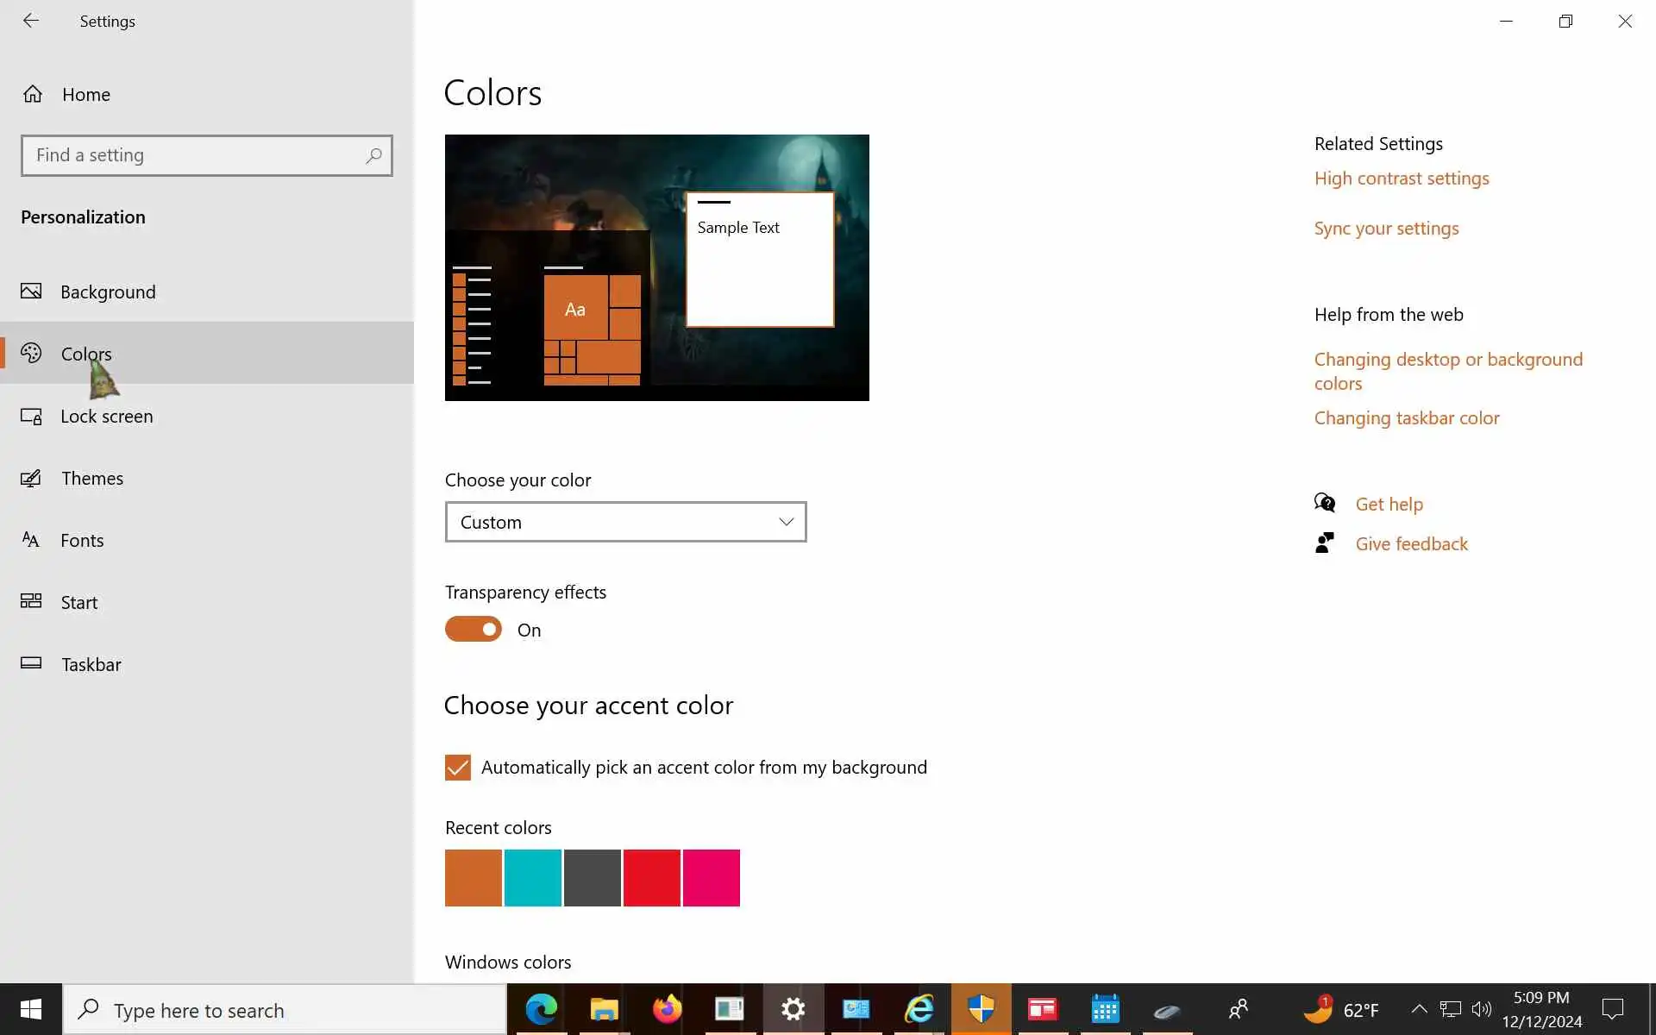1656x1035 pixels.
Task: Turn off the Transparency effects toggle
Action: pos(474,630)
